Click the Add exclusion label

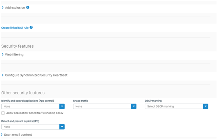pyautogui.click(x=15, y=8)
